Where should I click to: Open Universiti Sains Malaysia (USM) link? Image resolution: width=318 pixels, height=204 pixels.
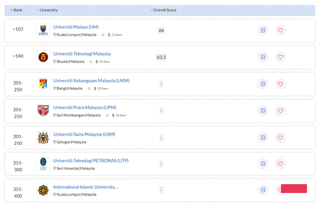pyautogui.click(x=84, y=135)
